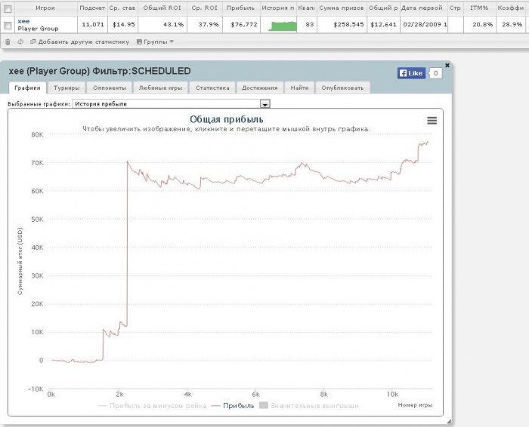The image size is (529, 427).
Task: Sort by Прибыль column header
Action: tap(240, 8)
